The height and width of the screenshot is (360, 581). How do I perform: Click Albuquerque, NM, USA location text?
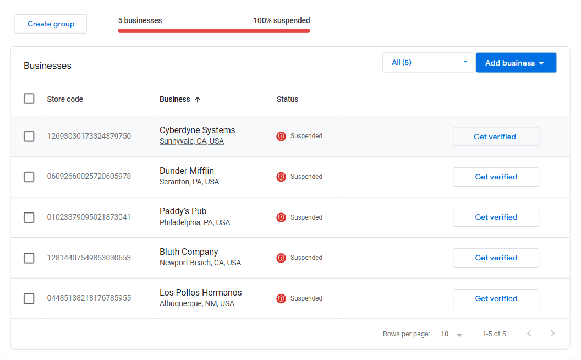(197, 304)
